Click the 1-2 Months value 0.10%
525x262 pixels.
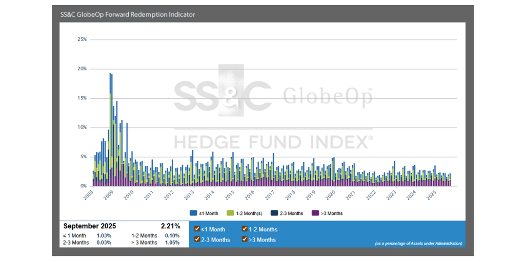pyautogui.click(x=172, y=235)
